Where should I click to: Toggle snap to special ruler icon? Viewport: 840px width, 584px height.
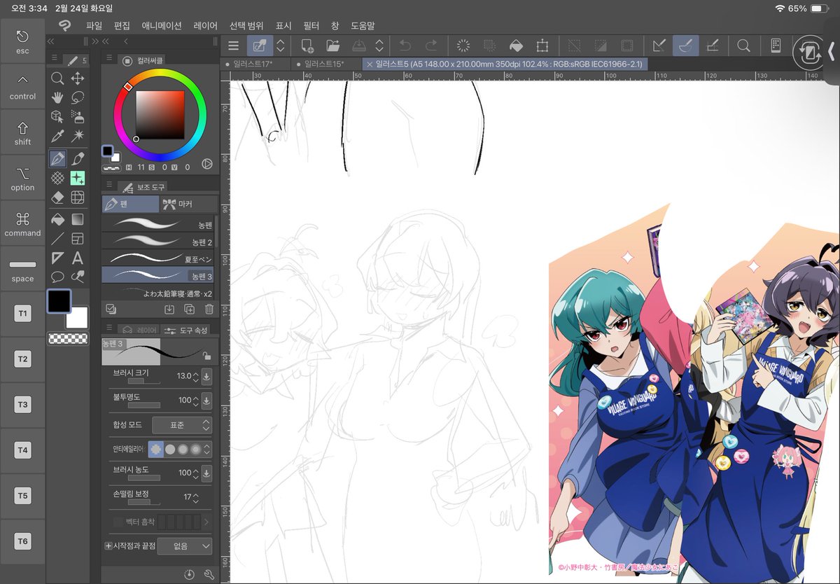click(x=687, y=46)
